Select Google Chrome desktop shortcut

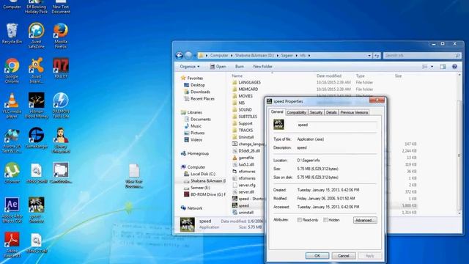click(12, 70)
